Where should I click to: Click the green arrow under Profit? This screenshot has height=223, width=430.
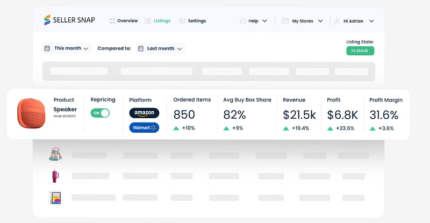(330, 128)
